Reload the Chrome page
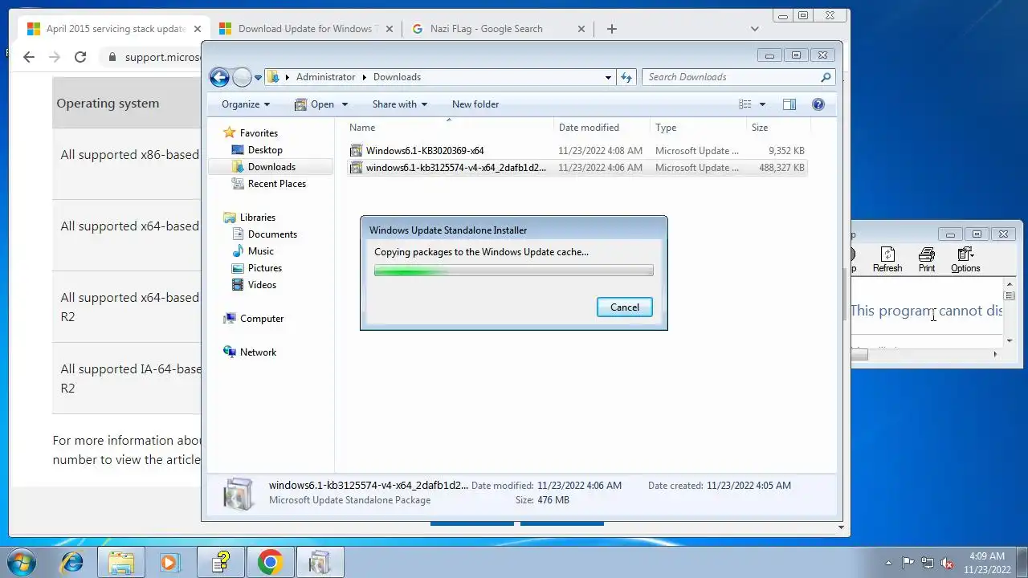The height and width of the screenshot is (578, 1028). tap(80, 57)
